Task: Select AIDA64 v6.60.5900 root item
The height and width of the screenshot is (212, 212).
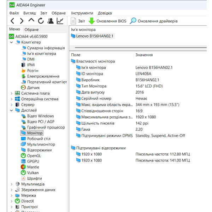Action: [x=28, y=36]
